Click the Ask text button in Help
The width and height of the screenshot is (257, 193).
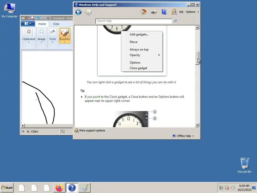coord(181,12)
